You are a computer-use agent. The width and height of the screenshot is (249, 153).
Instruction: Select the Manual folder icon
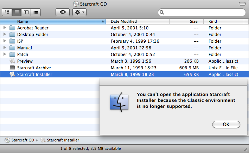pos(12,48)
